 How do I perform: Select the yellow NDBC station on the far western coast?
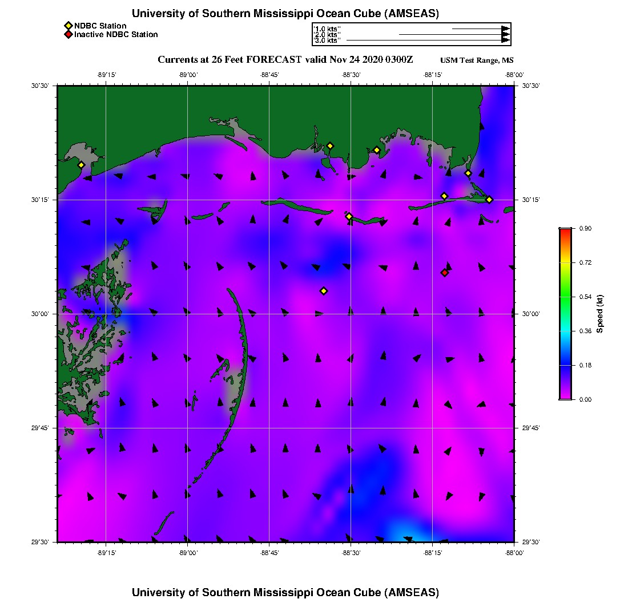[x=81, y=165]
